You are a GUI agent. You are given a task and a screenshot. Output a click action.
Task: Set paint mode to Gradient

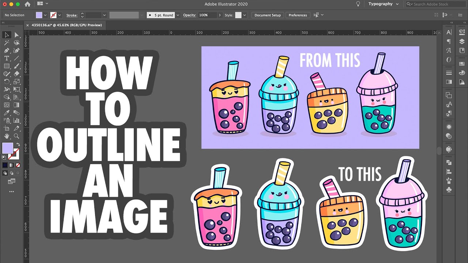pyautogui.click(x=11, y=165)
